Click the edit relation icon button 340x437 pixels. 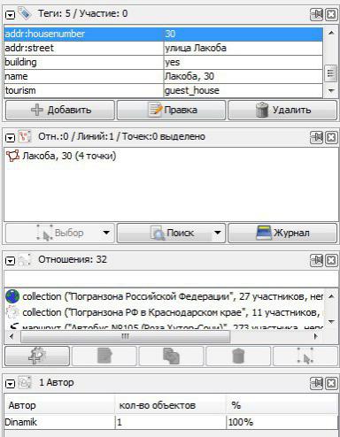point(104,356)
